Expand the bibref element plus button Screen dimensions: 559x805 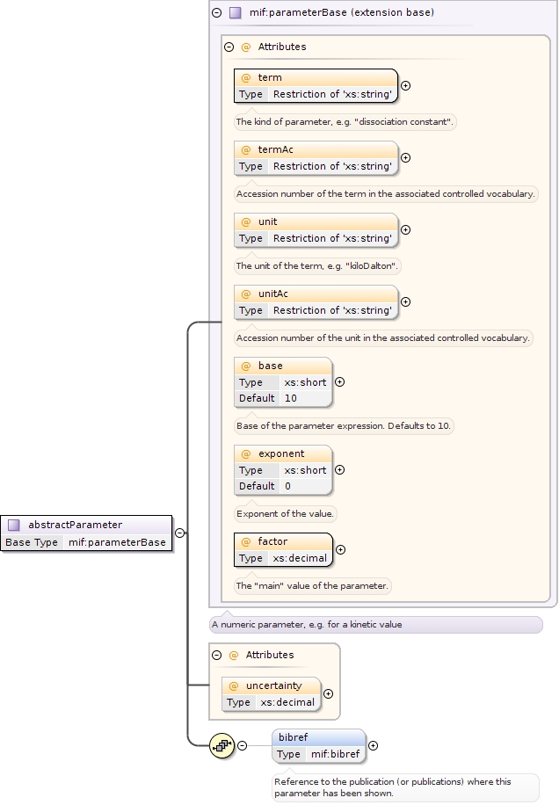(373, 745)
